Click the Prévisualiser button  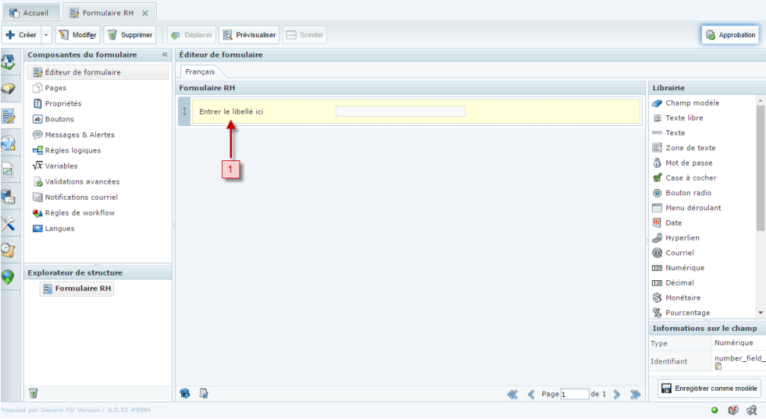click(250, 35)
